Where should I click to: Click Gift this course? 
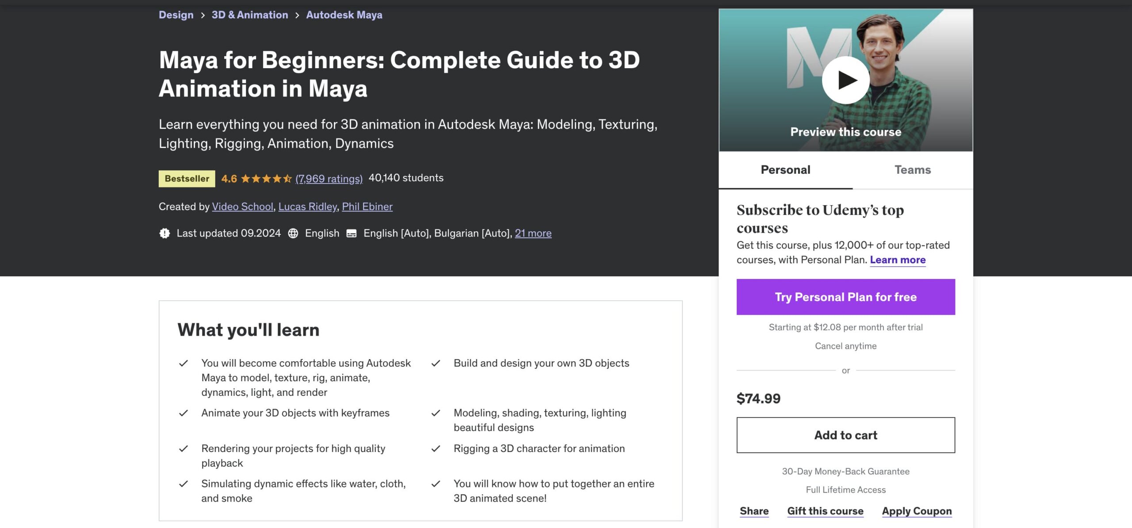tap(825, 511)
